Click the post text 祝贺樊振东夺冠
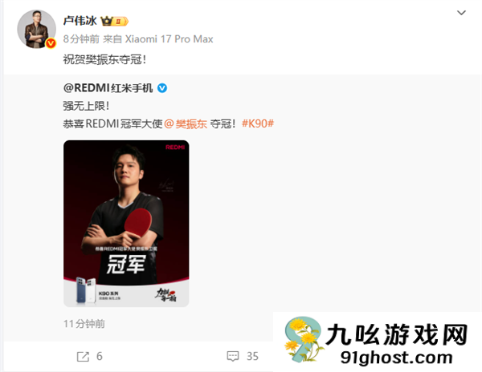 point(104,59)
